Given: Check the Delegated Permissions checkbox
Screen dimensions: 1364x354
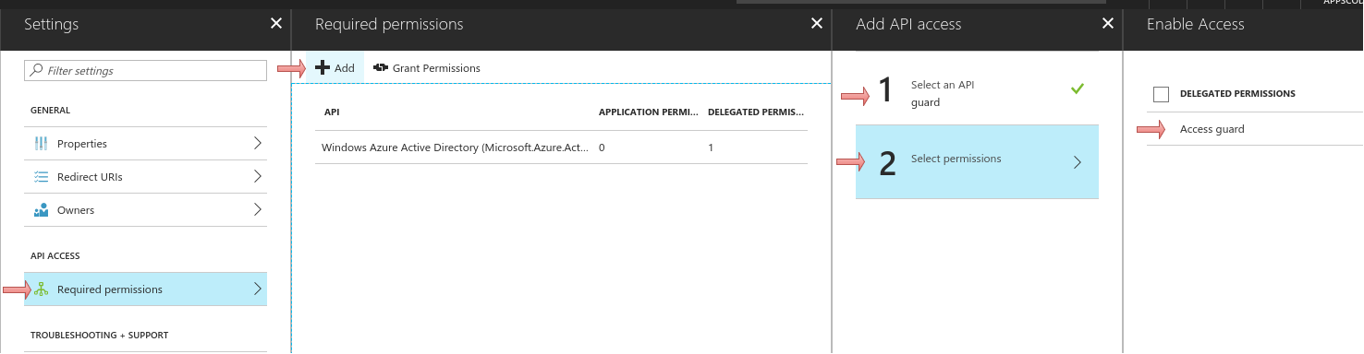Looking at the screenshot, I should [1162, 94].
